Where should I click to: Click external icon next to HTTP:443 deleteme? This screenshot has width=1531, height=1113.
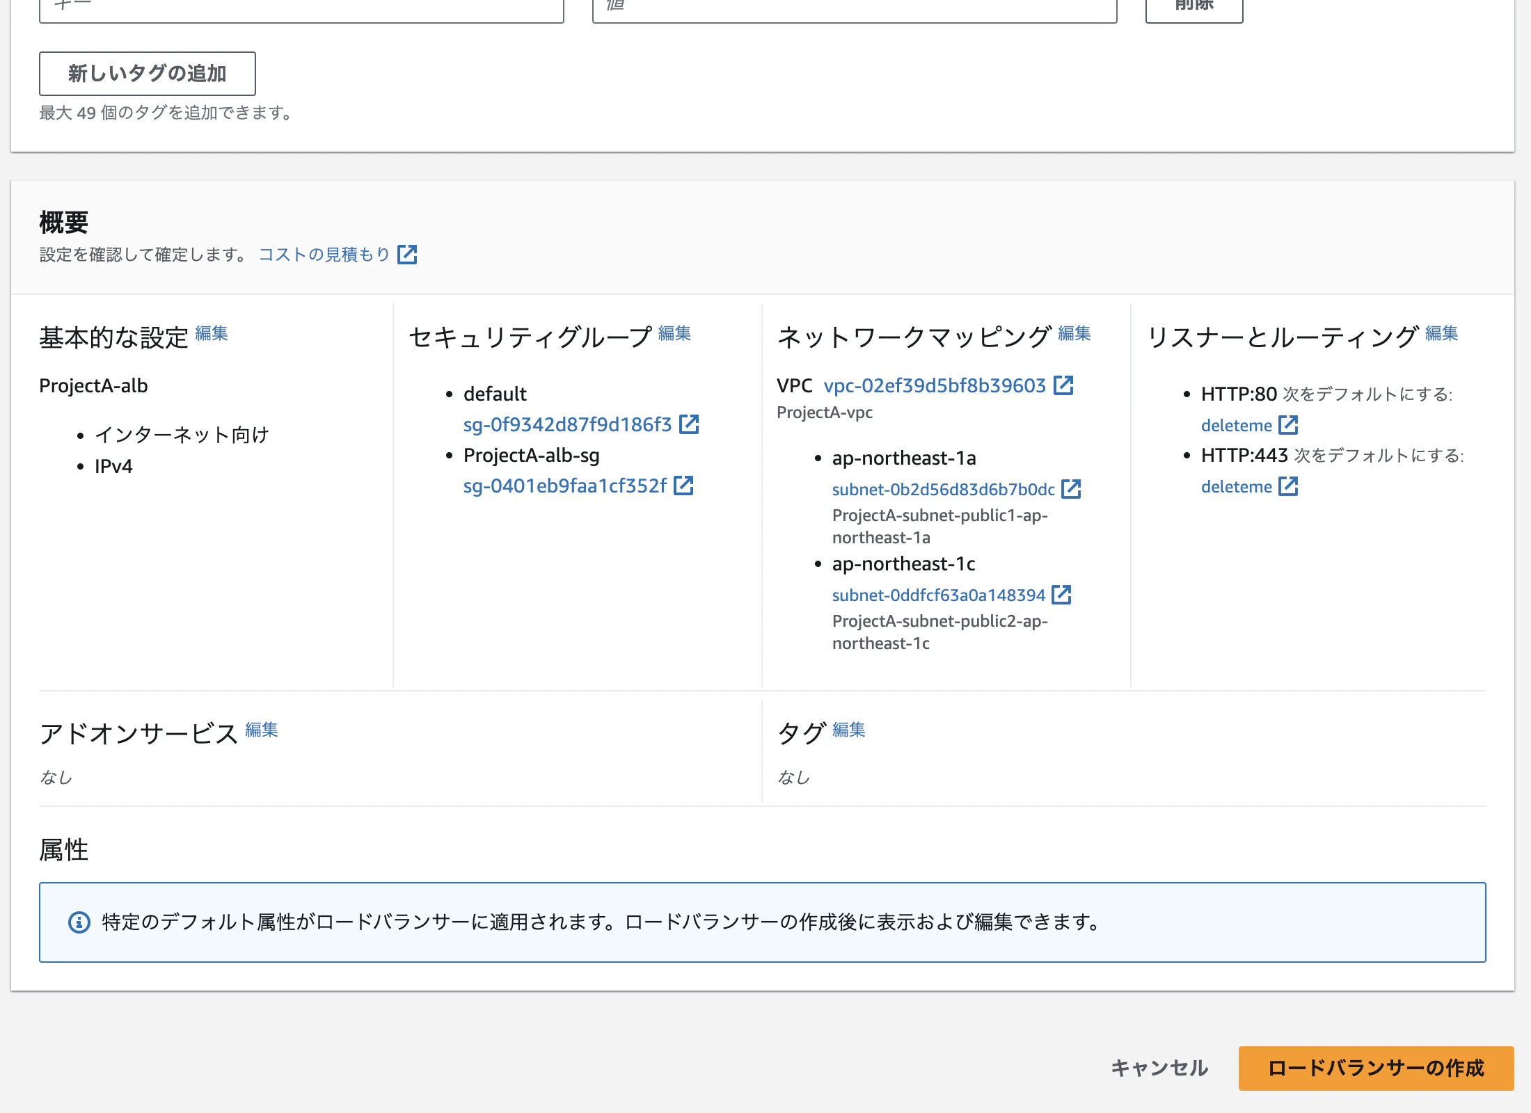1288,486
